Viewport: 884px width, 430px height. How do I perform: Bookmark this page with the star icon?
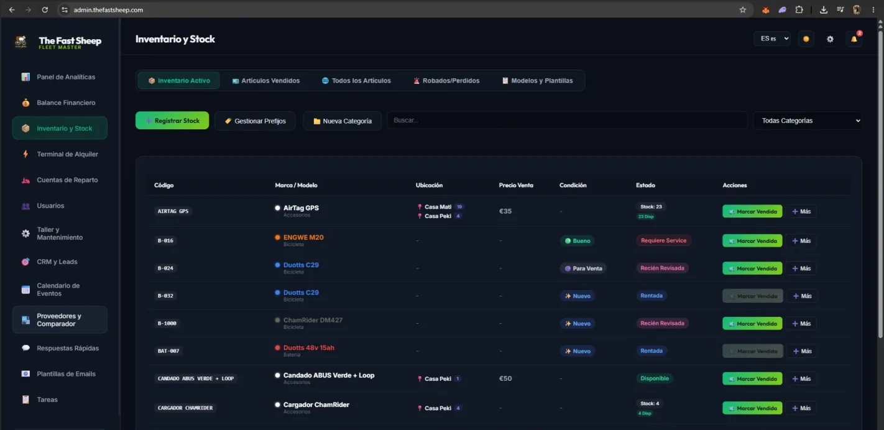click(743, 10)
